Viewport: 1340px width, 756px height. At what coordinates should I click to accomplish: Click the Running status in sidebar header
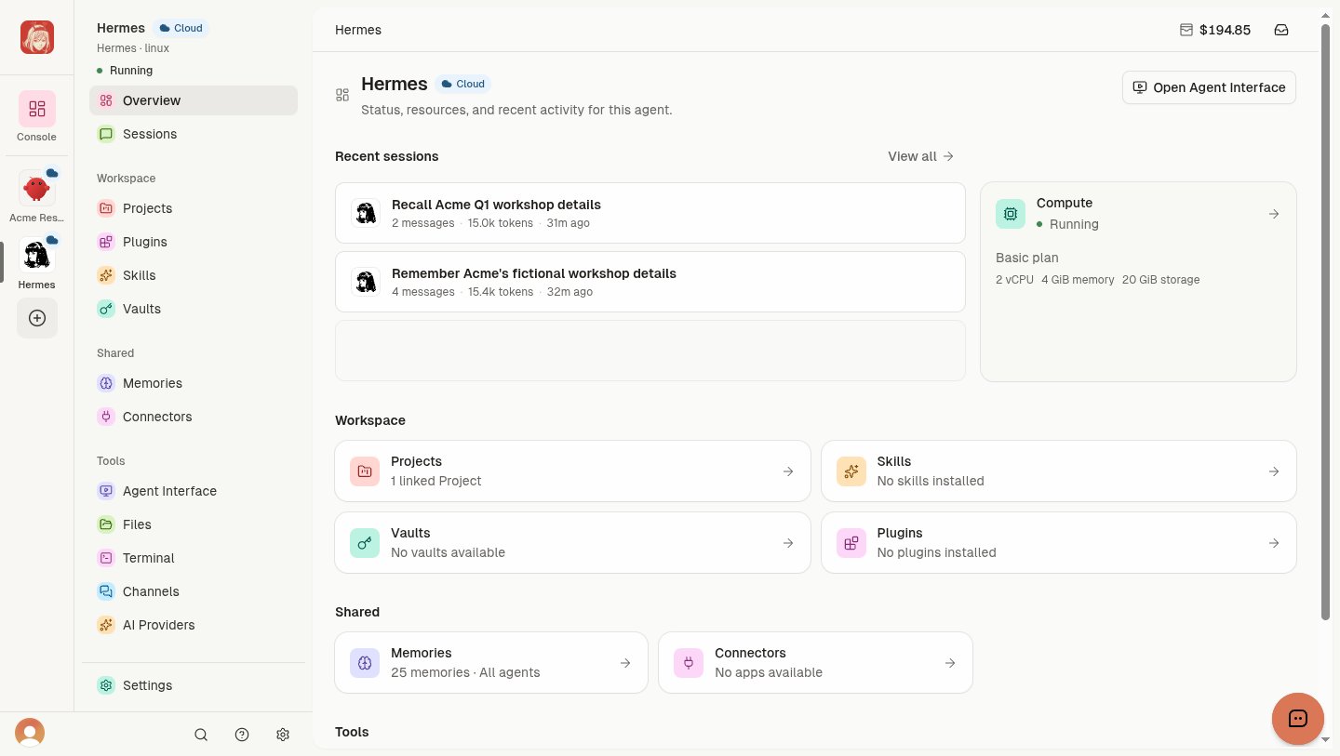point(125,71)
